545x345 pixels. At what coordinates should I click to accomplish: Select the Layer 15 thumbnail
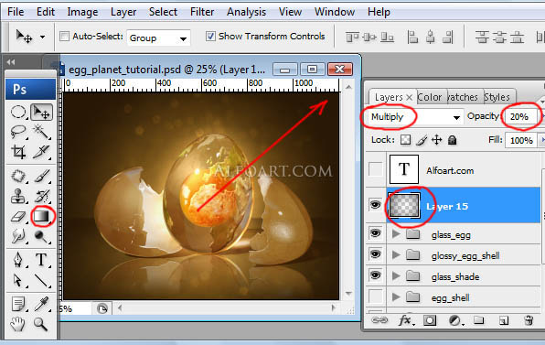404,206
